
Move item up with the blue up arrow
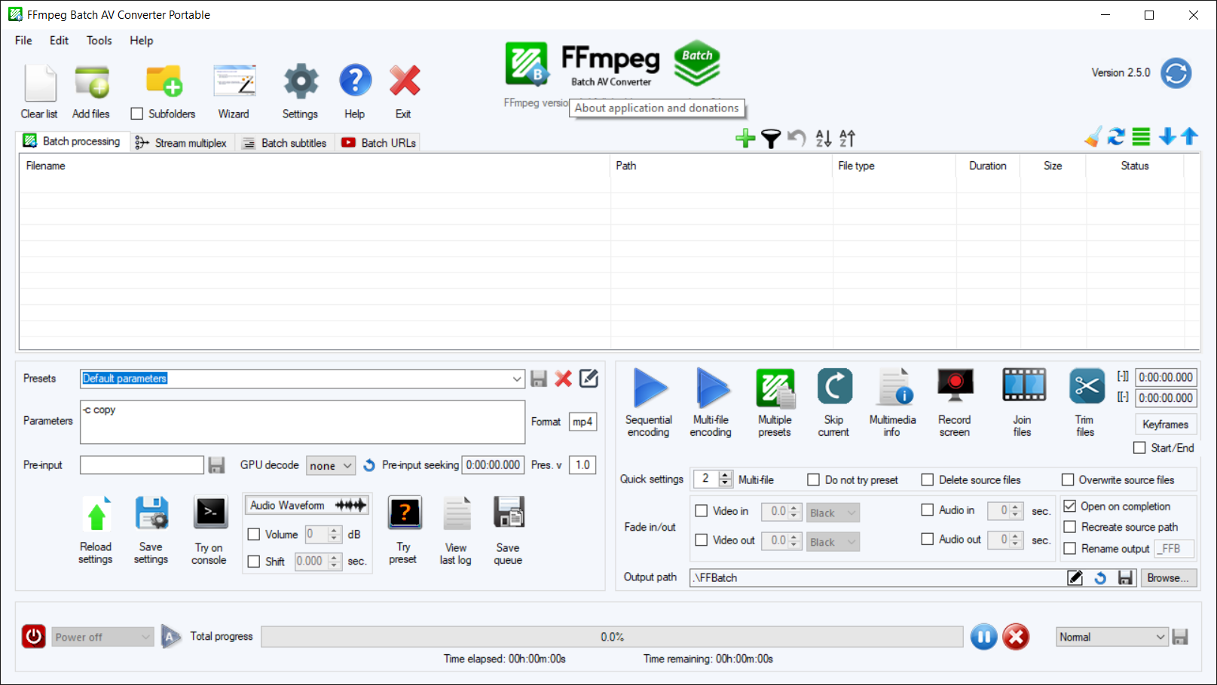1189,136
